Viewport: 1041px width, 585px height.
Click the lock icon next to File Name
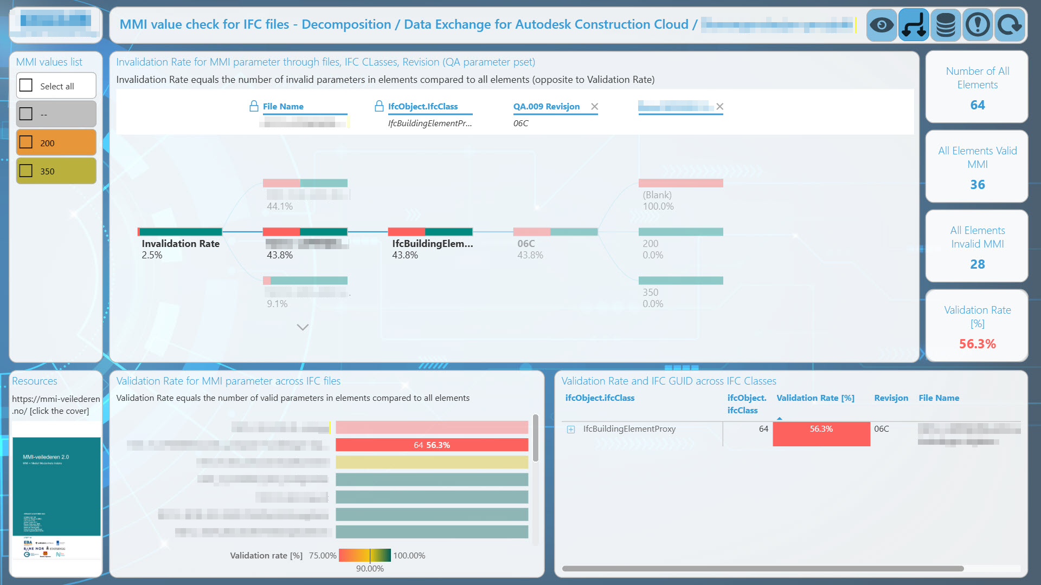tap(254, 106)
